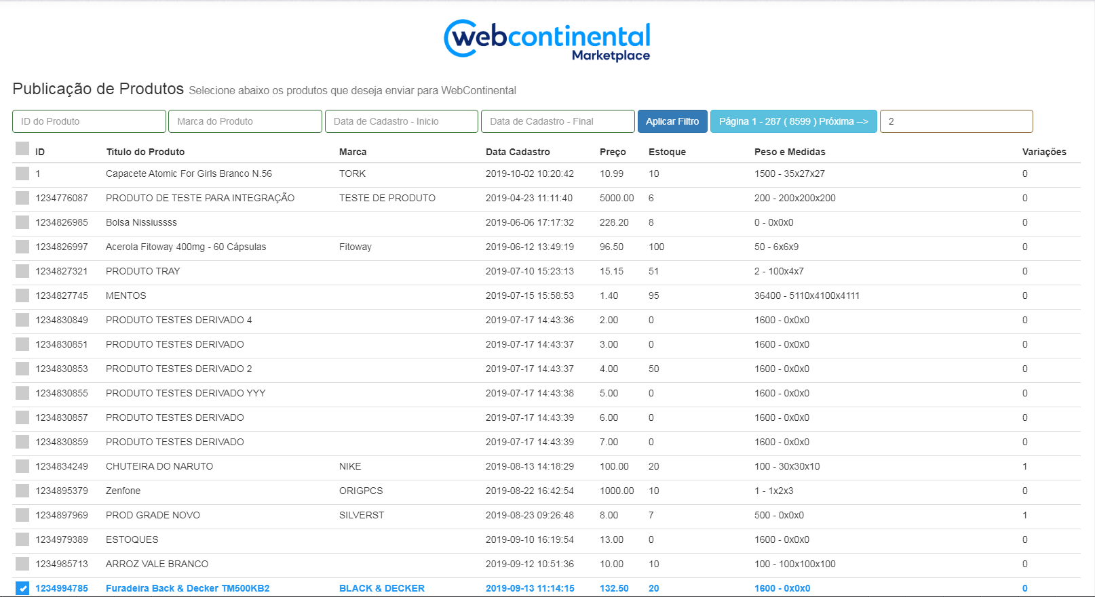Screen dimensions: 1095x597
Task: Click the Data Cadastro column header
Action: (x=518, y=152)
